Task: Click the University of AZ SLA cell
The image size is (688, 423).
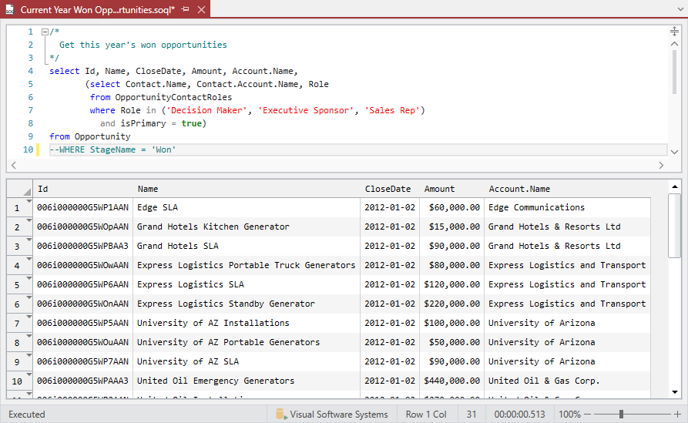Action: (x=247, y=361)
